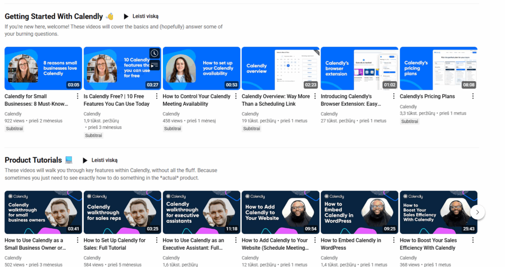The image size is (505, 267).
Task: Open menu for Embed Calendly in WordPress video
Action: tap(394, 240)
